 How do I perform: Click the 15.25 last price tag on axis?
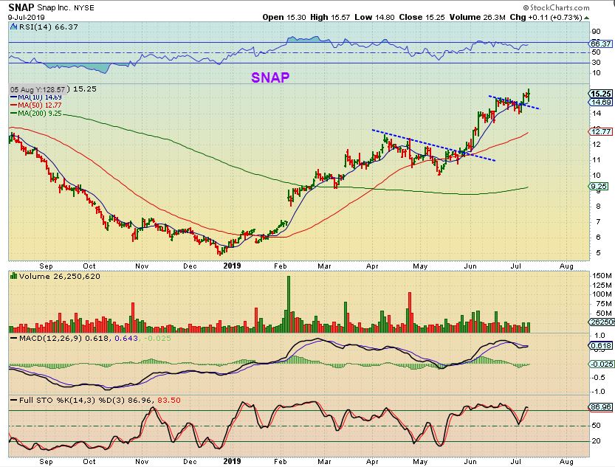tap(600, 94)
